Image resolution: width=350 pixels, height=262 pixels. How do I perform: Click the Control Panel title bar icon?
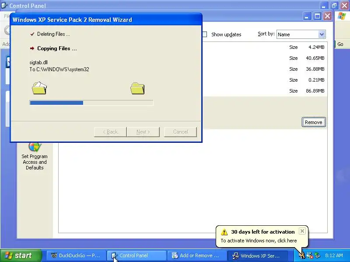pos(4,5)
